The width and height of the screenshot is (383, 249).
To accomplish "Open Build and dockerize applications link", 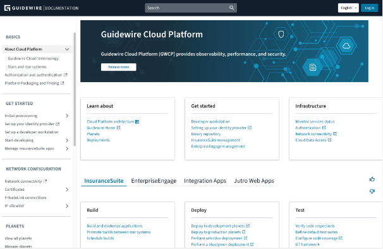I will (114, 226).
